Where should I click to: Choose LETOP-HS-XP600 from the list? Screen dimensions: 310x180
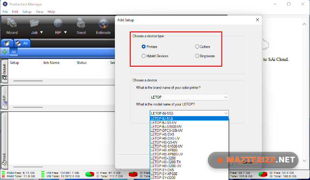pyautogui.click(x=189, y=150)
